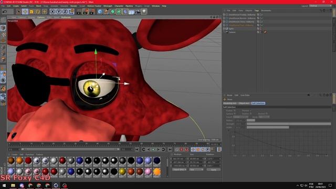Jump to end of the animation
Screen dimensions: 336x189
(x=170, y=149)
